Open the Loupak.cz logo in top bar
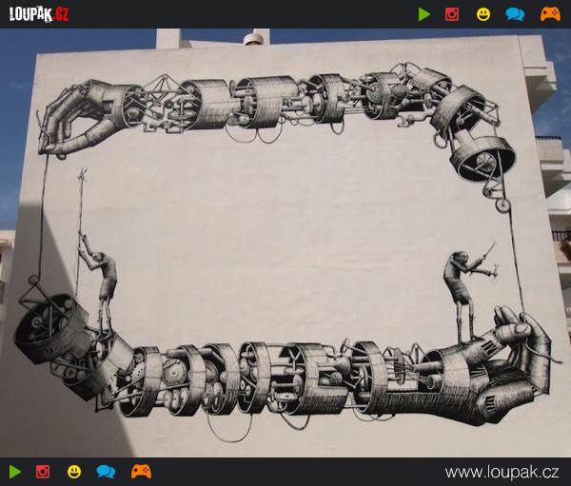 pos(39,14)
